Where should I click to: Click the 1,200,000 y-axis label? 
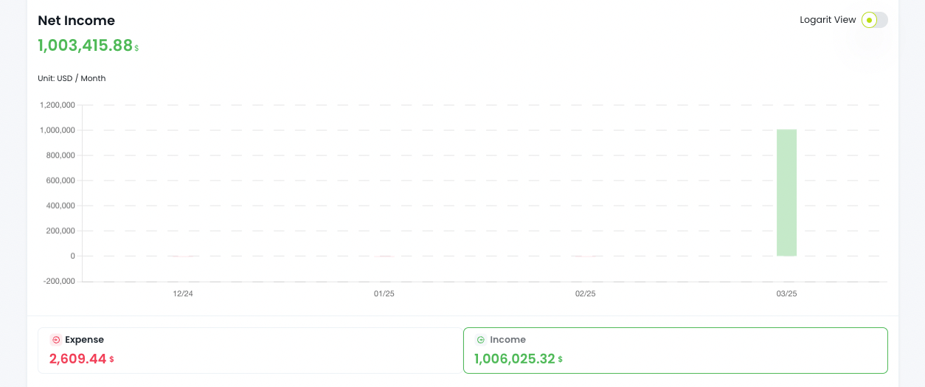58,105
